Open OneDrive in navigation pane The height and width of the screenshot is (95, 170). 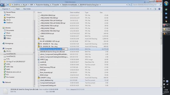[9, 23]
